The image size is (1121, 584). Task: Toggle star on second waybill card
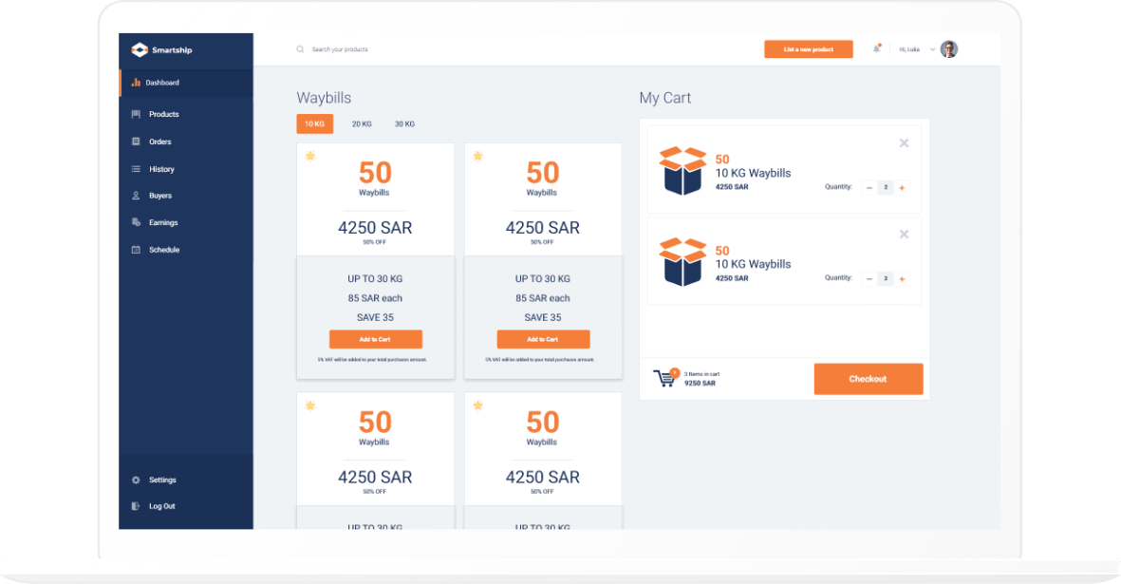[478, 156]
